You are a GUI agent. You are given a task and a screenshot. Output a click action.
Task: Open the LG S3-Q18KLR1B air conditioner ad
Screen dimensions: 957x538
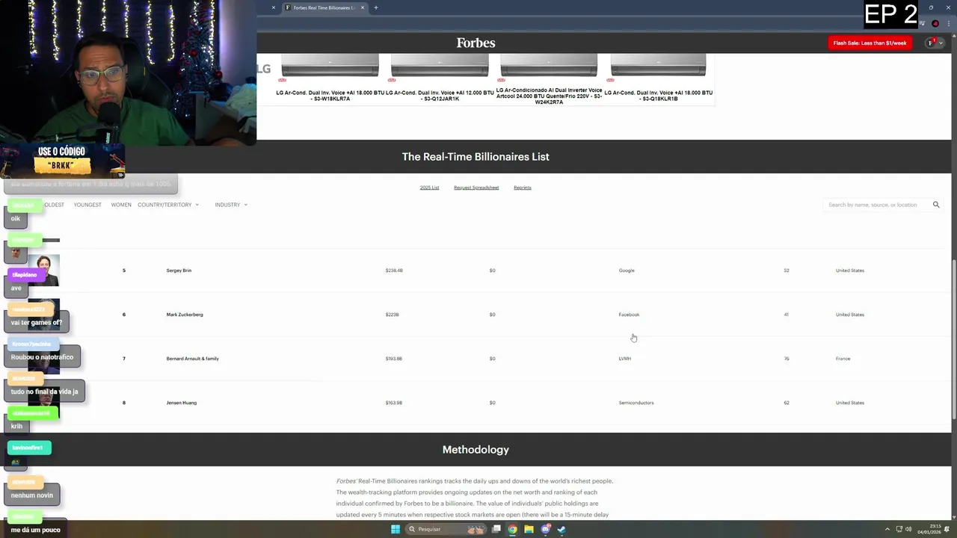click(x=658, y=78)
